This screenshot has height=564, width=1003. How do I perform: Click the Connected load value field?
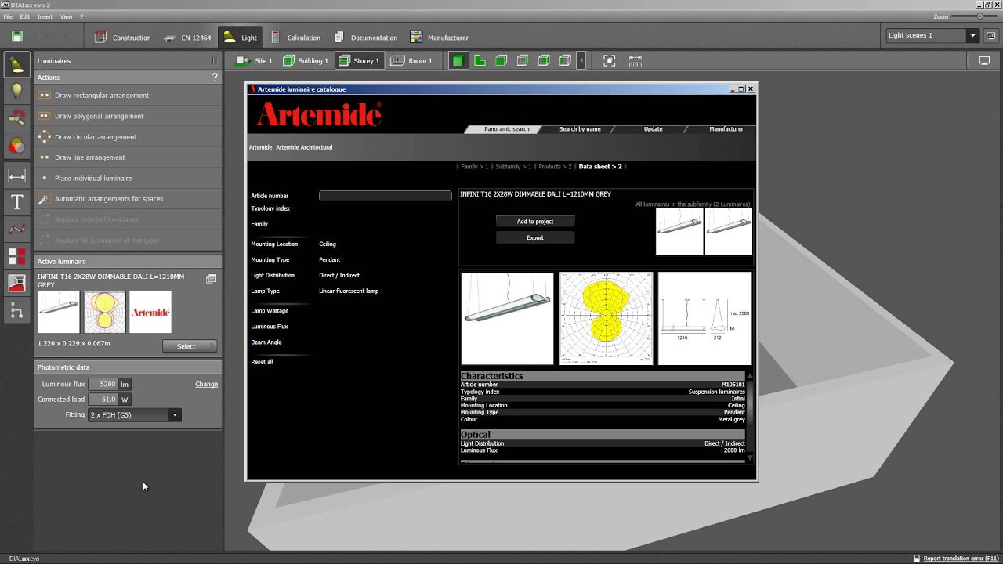(103, 399)
